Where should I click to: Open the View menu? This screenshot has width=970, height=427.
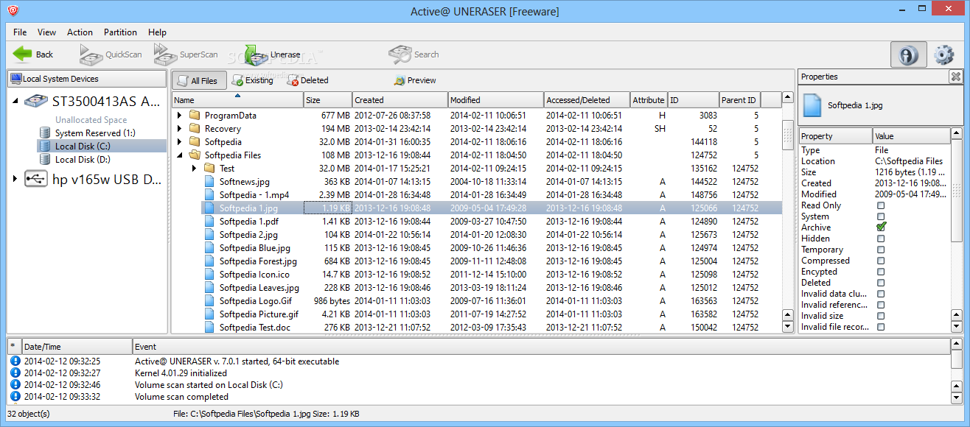pyautogui.click(x=46, y=32)
